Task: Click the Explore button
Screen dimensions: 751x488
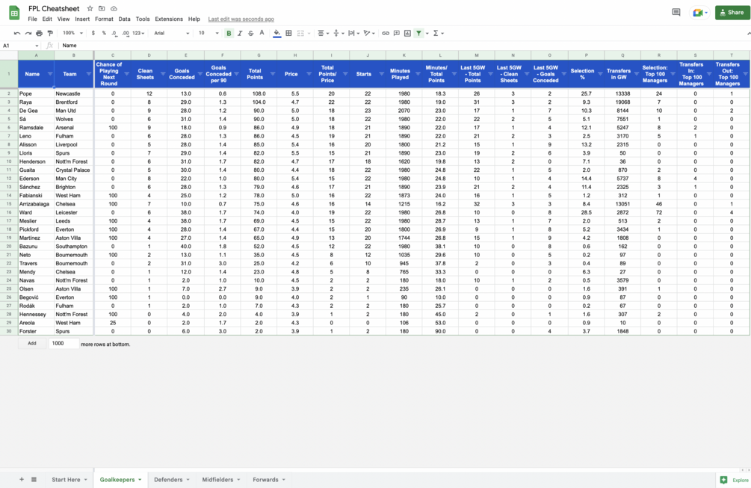Action: (735, 480)
